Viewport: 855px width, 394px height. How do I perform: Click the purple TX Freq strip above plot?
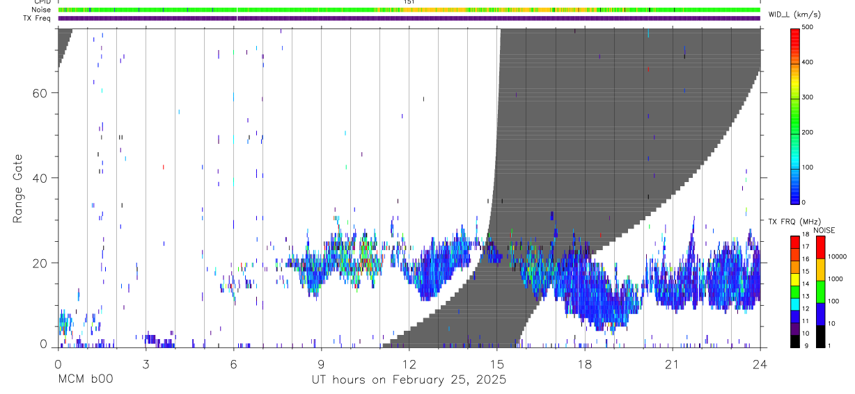pyautogui.click(x=409, y=18)
